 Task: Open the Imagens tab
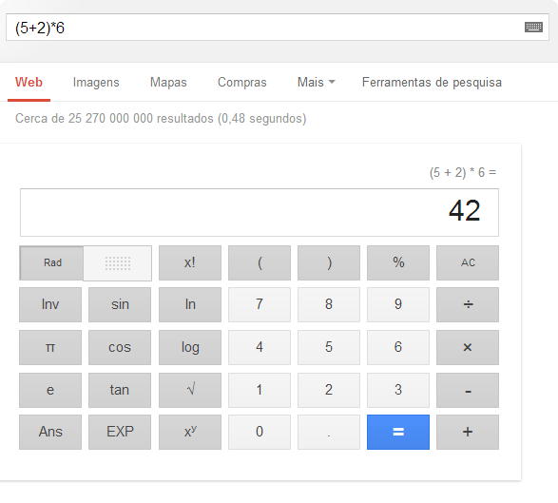pos(96,82)
